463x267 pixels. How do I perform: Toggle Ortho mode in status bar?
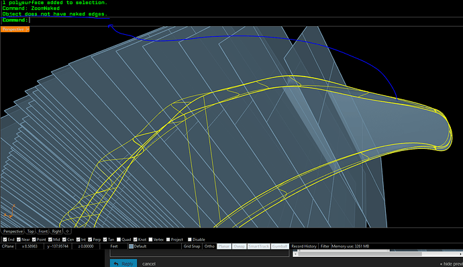tap(209, 246)
